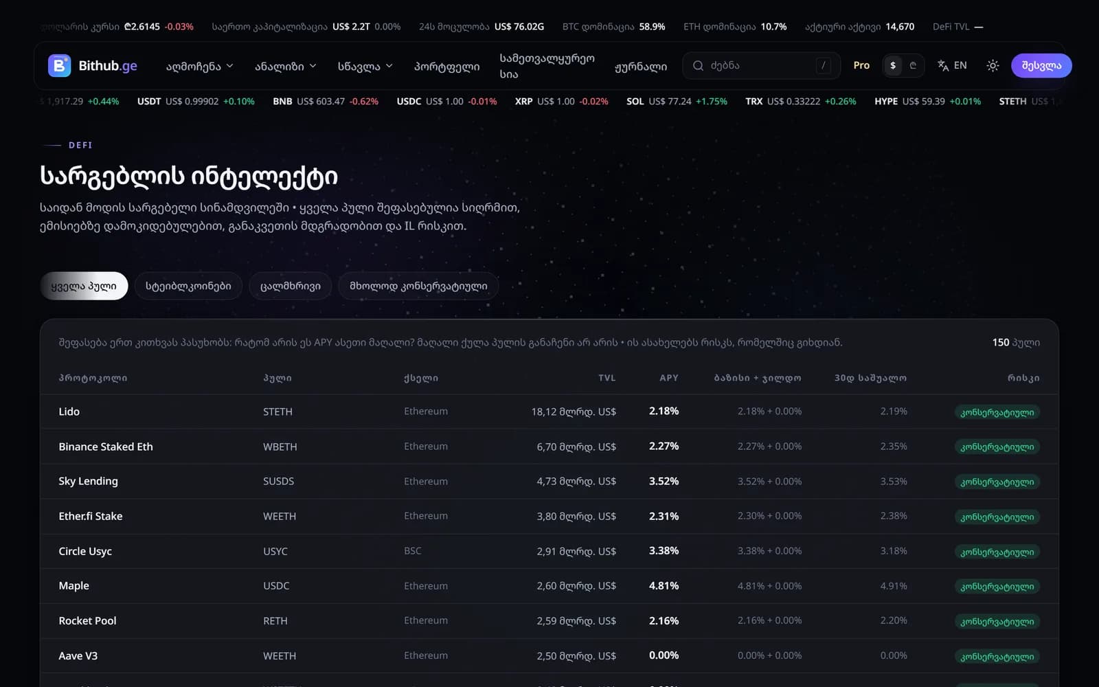Click the აქტიური აქტივი 14,670 stat
The height and width of the screenshot is (687, 1099).
[x=859, y=27]
